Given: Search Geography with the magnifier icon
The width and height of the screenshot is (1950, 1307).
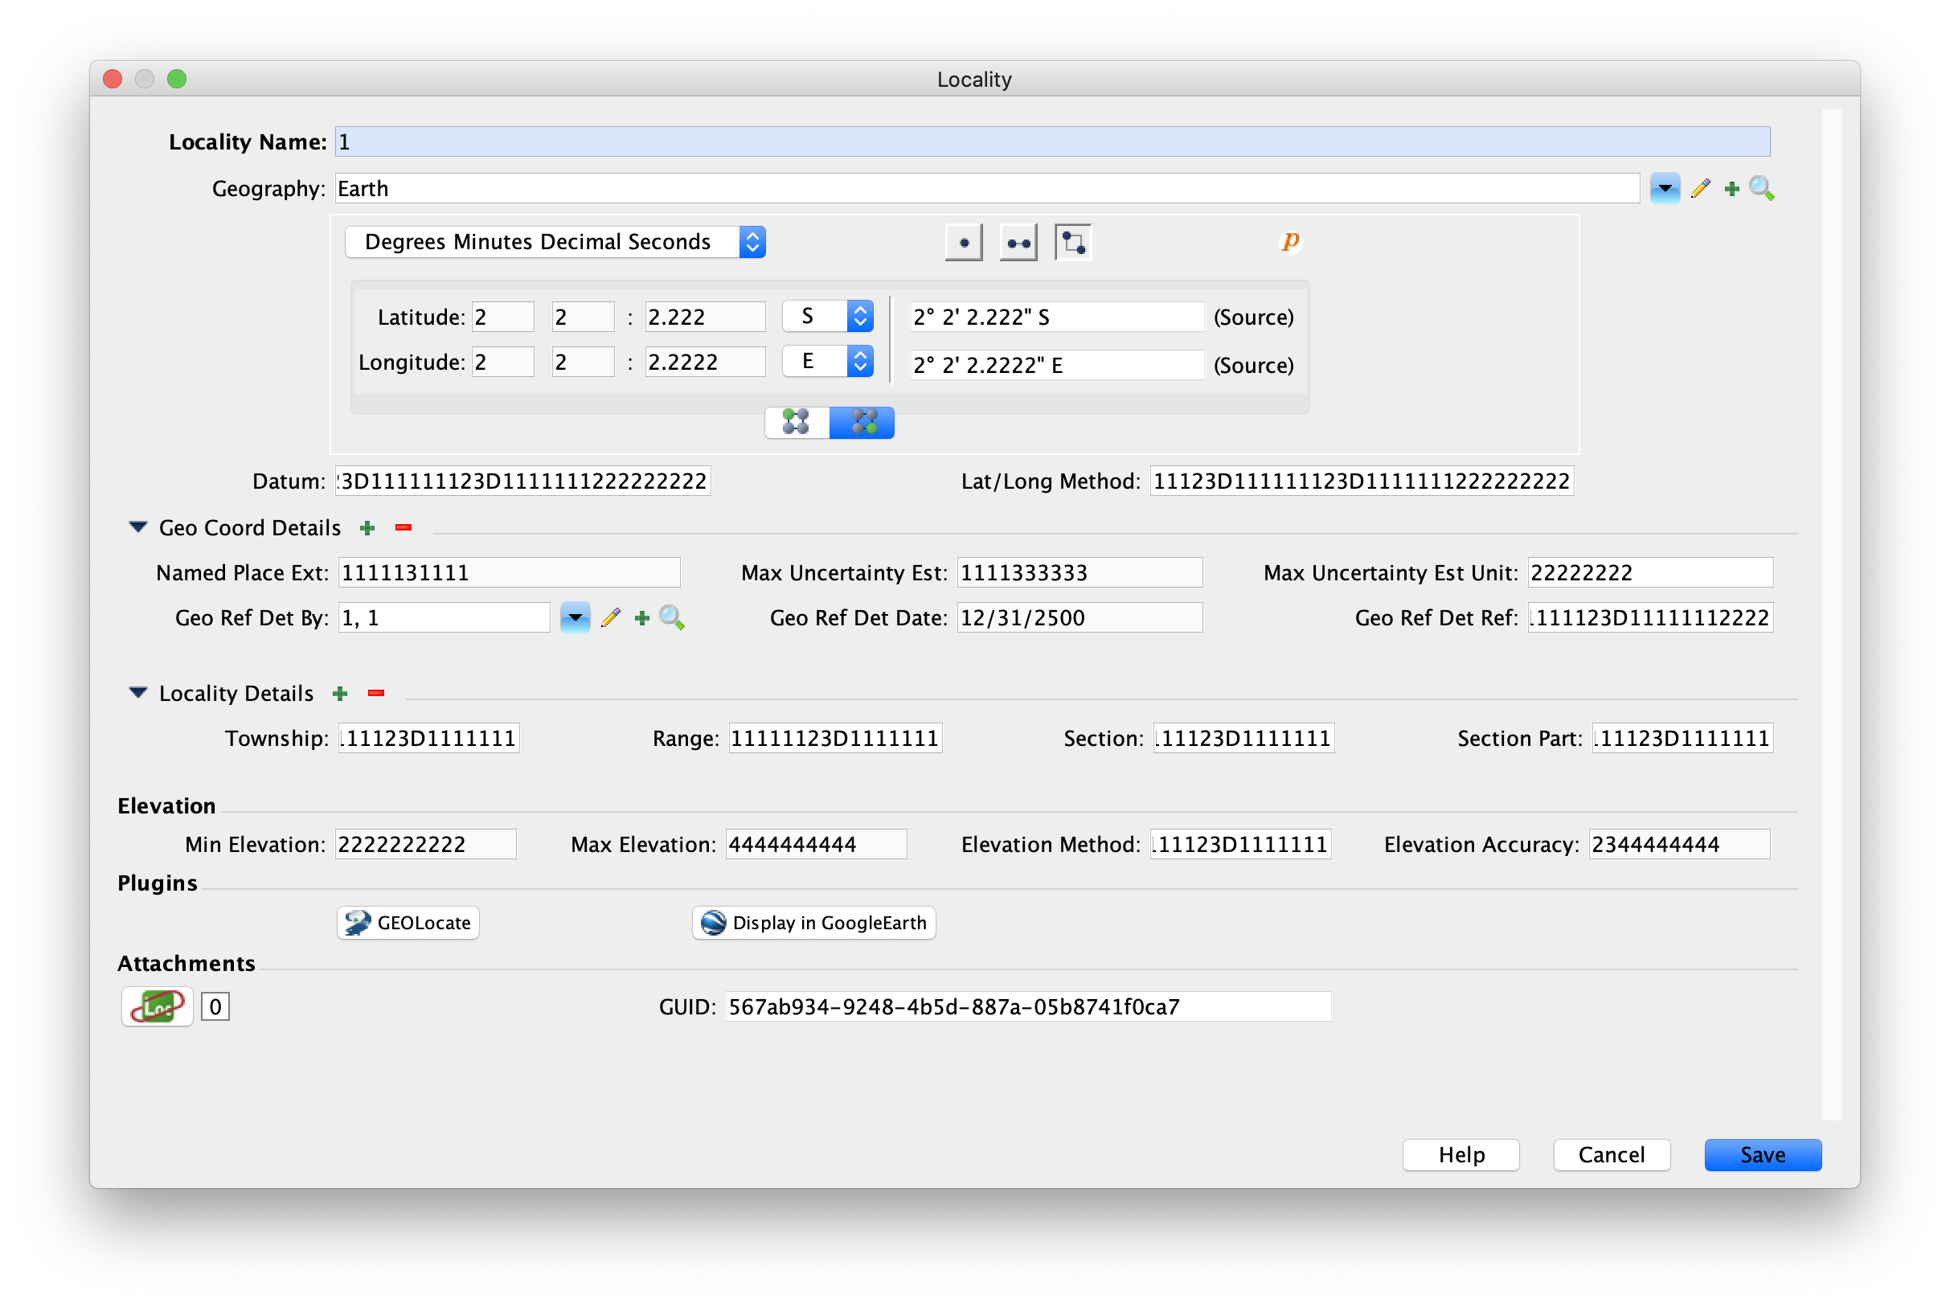Looking at the screenshot, I should 1762,188.
